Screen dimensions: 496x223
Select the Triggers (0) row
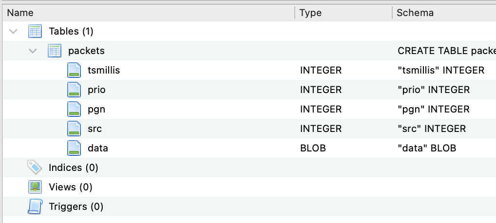click(x=248, y=206)
